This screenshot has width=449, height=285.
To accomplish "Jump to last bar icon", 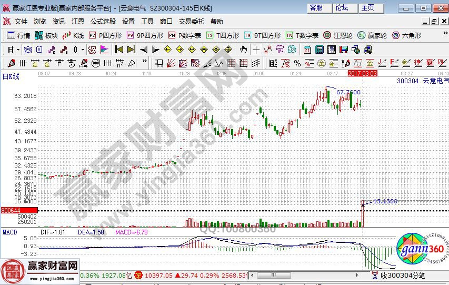I will tap(131, 50).
